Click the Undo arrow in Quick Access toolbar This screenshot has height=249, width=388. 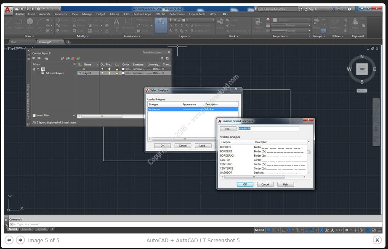[44, 9]
